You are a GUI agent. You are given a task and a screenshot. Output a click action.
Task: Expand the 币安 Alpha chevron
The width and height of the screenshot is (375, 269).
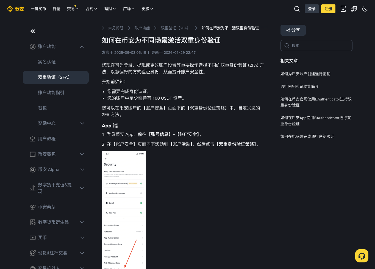[x=82, y=170]
